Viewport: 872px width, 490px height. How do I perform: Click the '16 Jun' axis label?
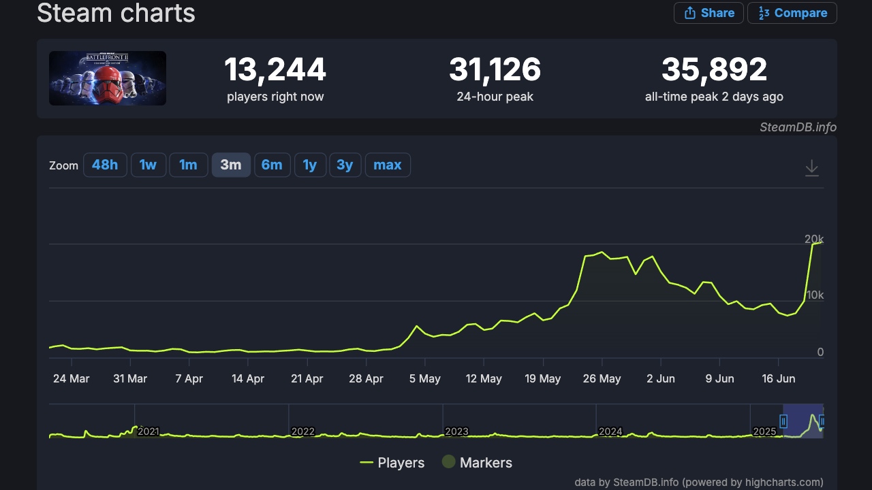[779, 379]
